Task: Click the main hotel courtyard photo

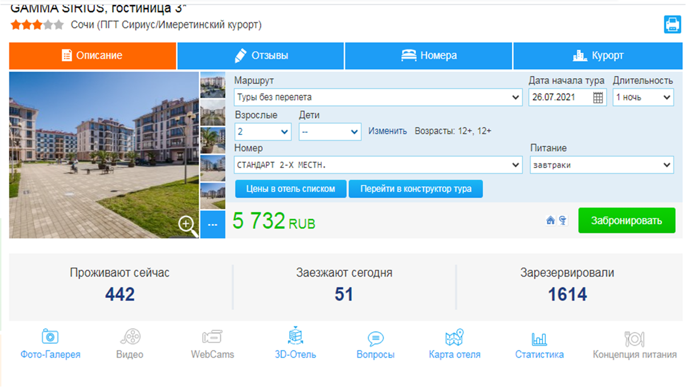Action: 104,154
